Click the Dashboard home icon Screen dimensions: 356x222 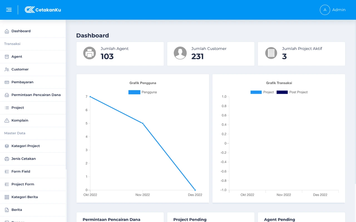click(x=7, y=31)
